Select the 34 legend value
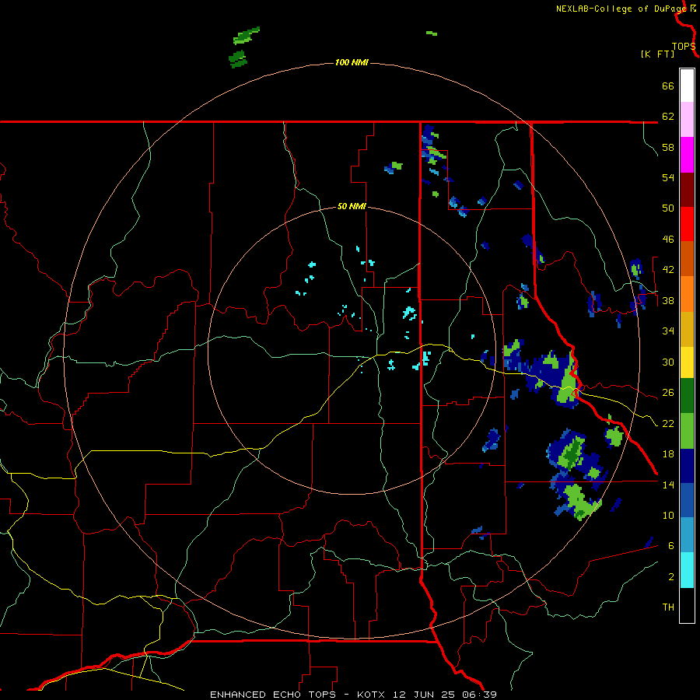This screenshot has height=700, width=700. point(668,331)
